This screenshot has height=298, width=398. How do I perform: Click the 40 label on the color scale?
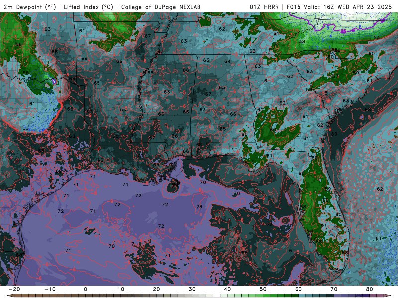[x=227, y=289]
